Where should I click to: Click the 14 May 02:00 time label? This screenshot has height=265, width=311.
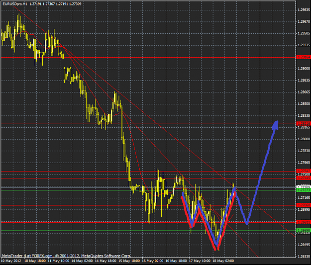[x=82, y=261]
